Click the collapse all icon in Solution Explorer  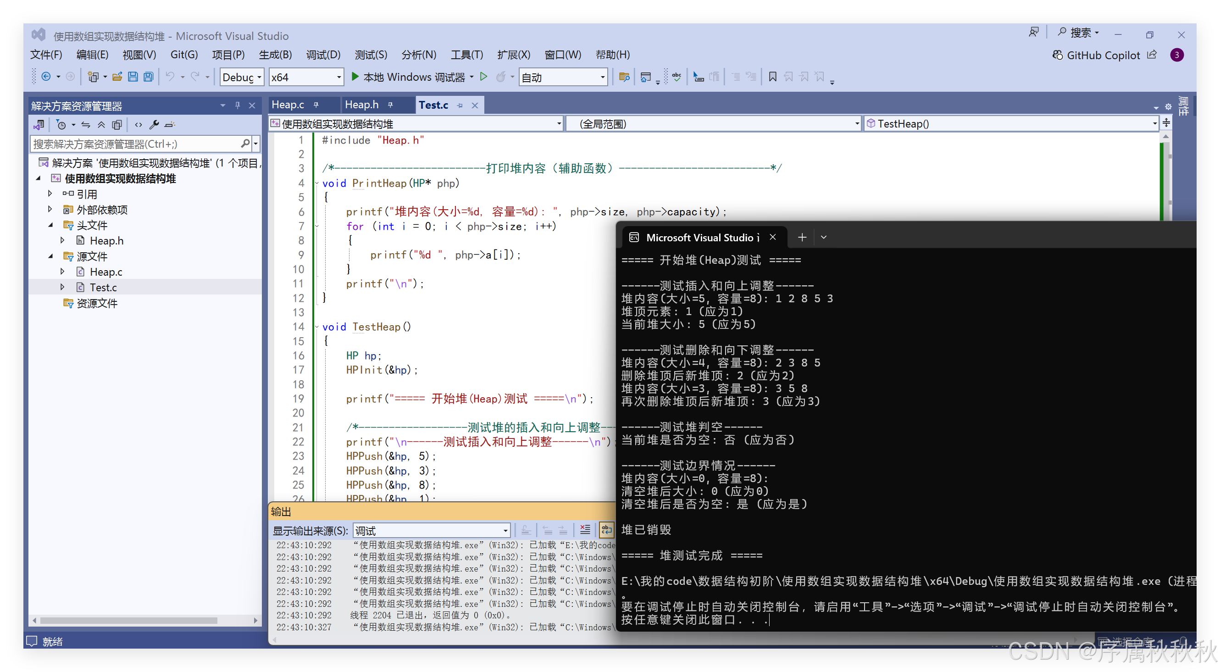tap(101, 124)
